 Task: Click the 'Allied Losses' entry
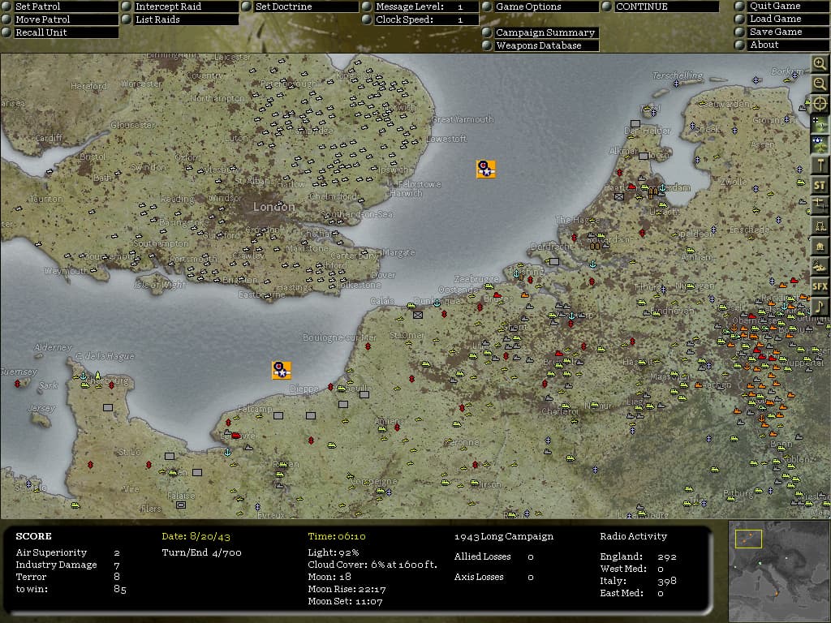coord(494,556)
